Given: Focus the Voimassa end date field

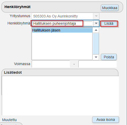Looking at the screenshot, I should [97, 64].
